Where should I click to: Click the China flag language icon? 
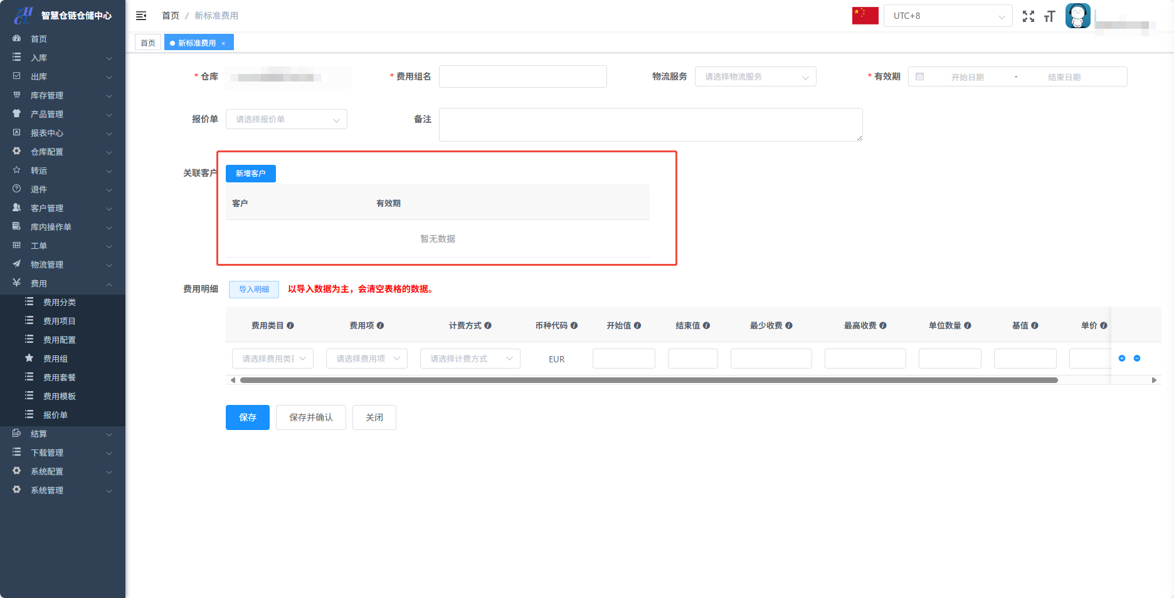[x=865, y=16]
